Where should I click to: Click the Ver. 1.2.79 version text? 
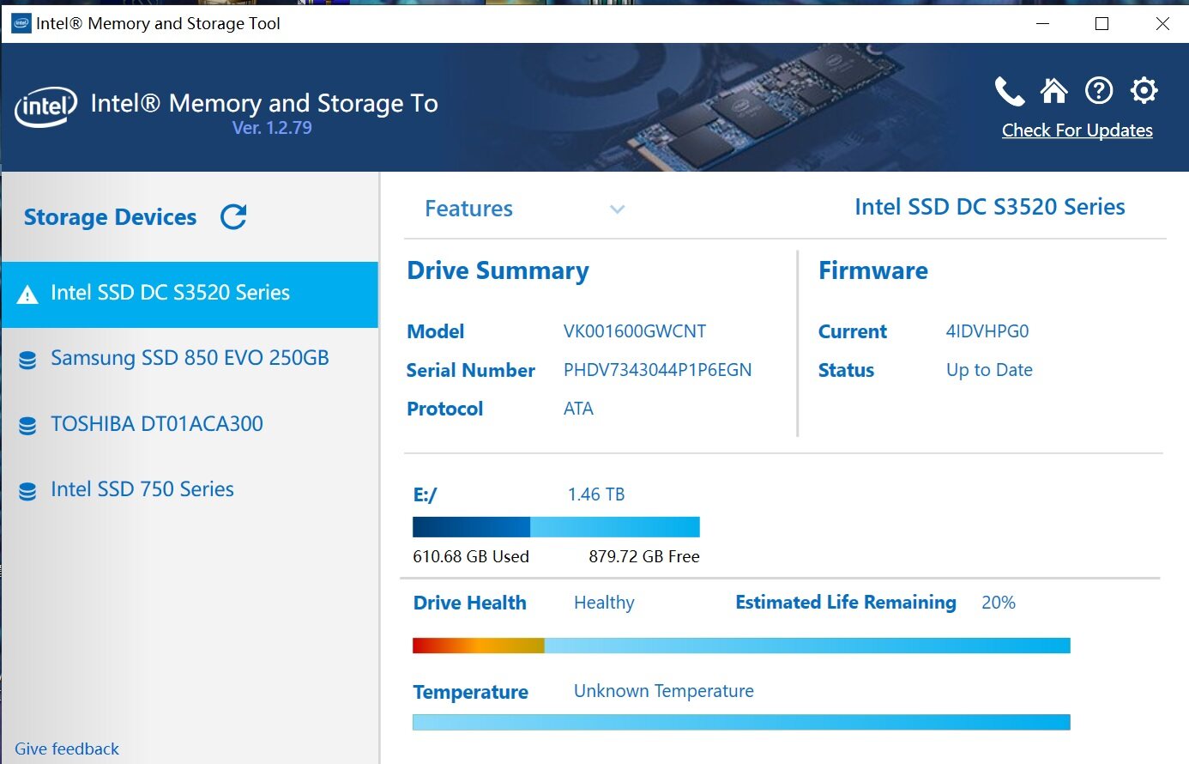point(272,128)
